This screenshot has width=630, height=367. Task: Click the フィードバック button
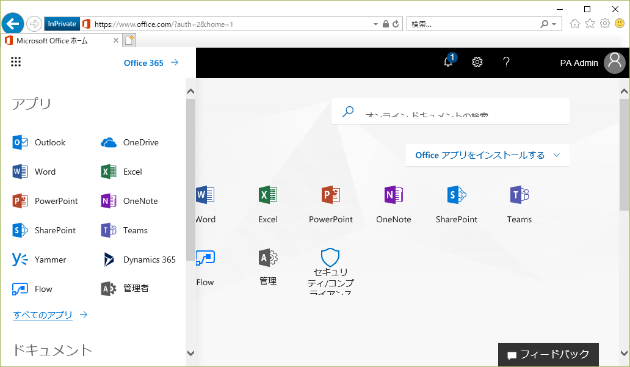(548, 355)
